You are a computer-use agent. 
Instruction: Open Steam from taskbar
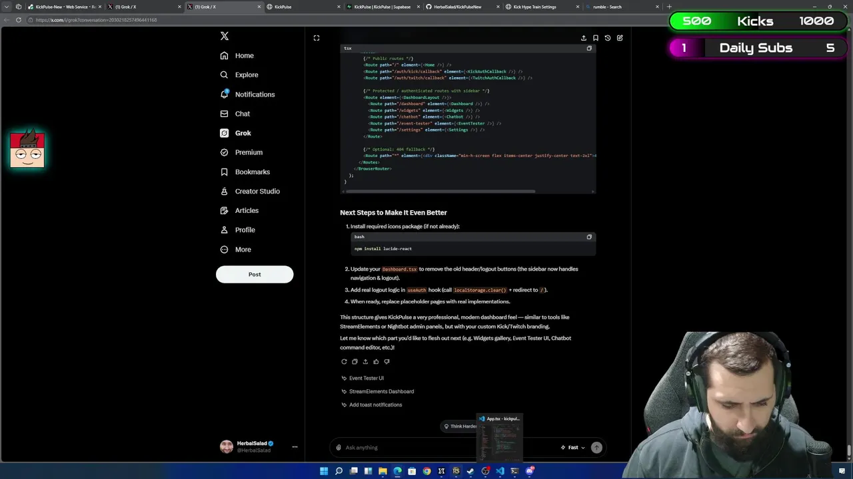click(470, 471)
